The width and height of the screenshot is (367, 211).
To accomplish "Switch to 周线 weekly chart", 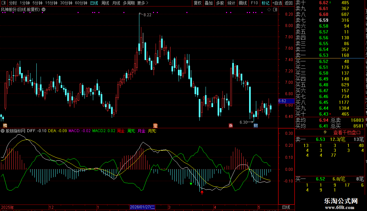I will pyautogui.click(x=105, y=3).
